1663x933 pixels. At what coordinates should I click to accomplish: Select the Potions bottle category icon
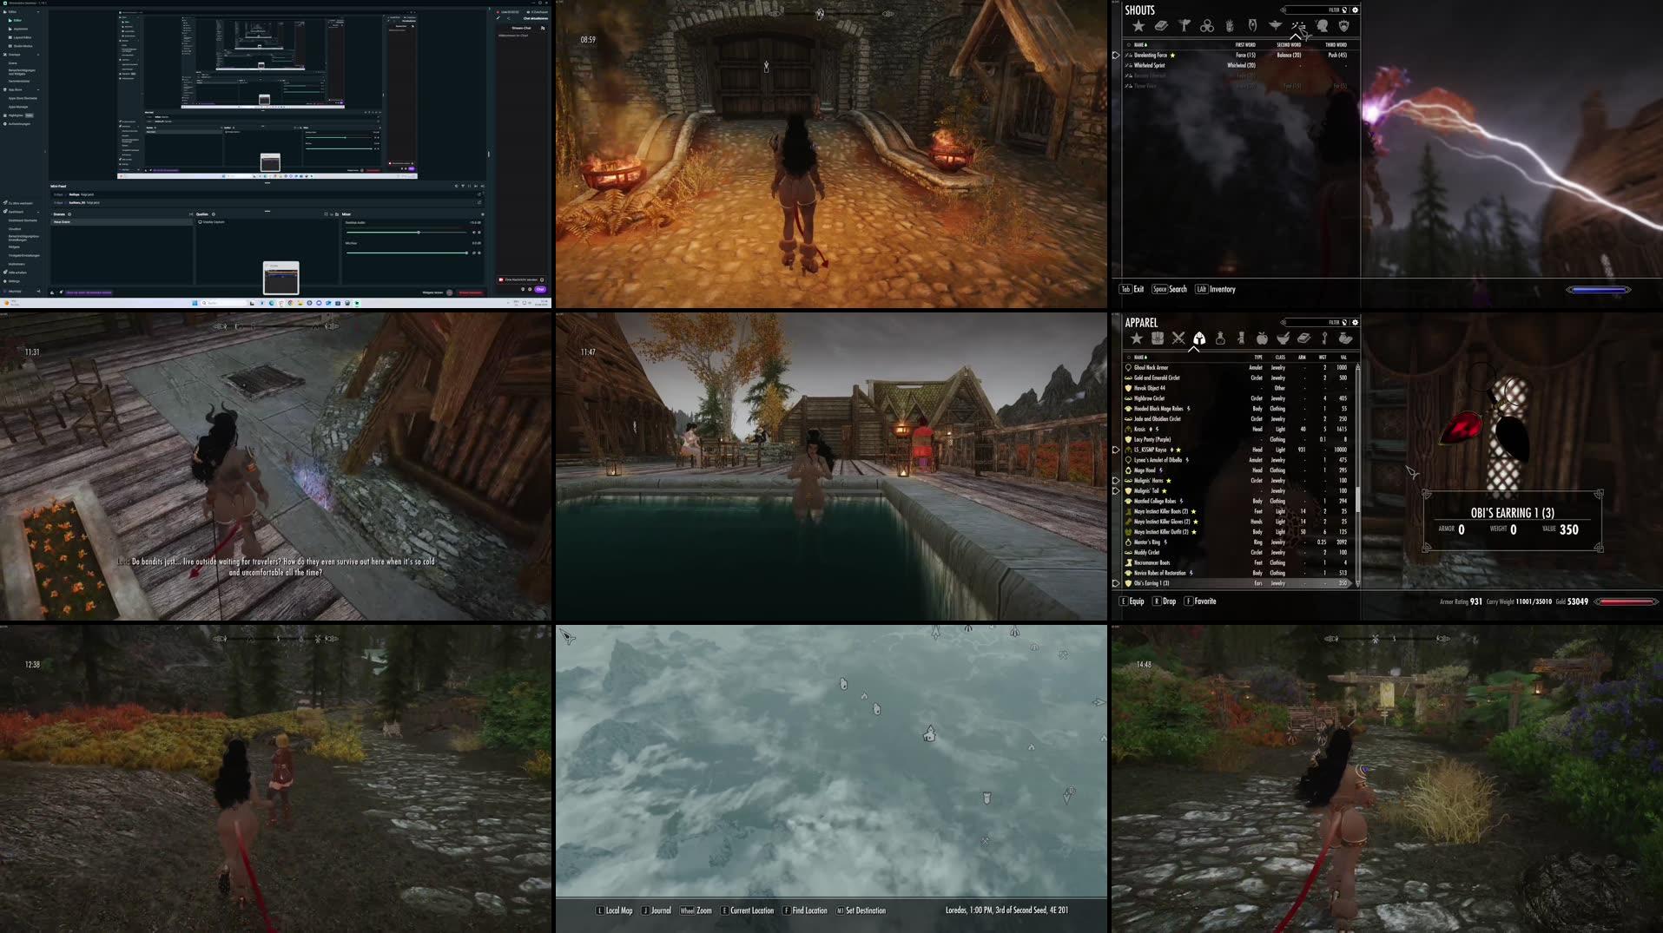(1220, 338)
